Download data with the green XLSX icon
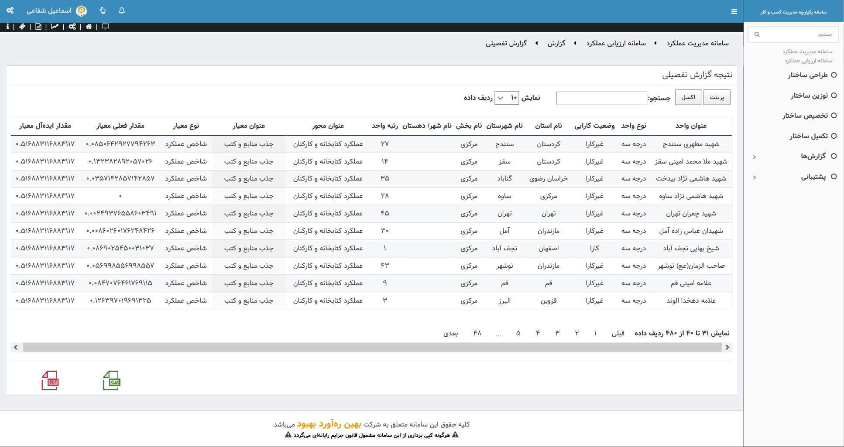This screenshot has width=844, height=447. pos(112,380)
